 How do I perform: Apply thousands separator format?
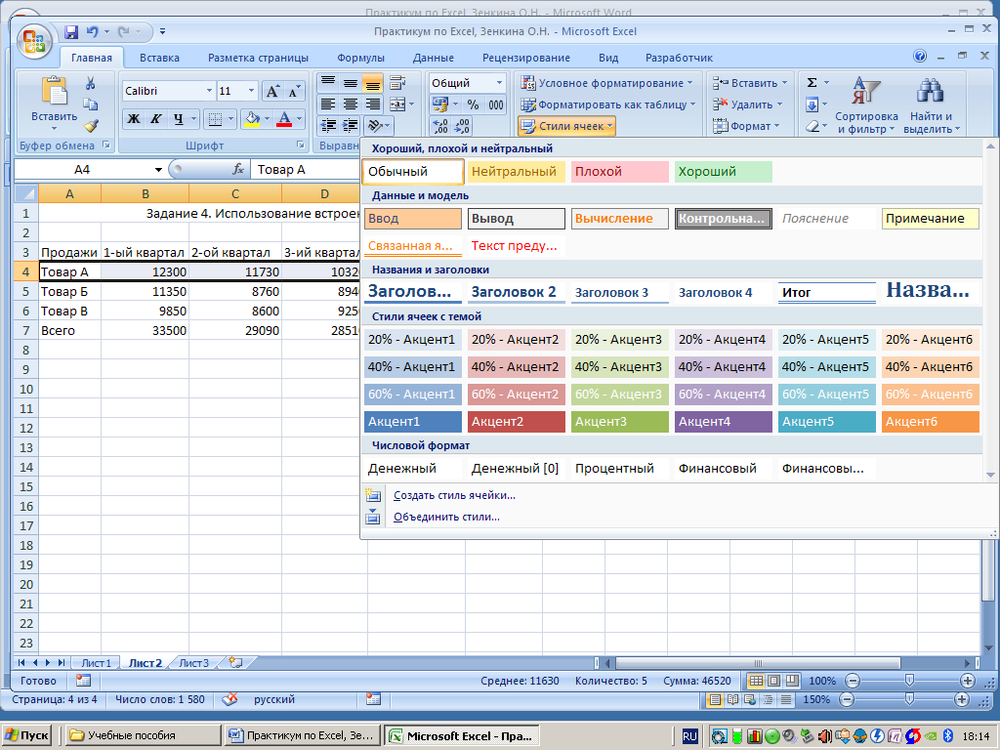(495, 104)
